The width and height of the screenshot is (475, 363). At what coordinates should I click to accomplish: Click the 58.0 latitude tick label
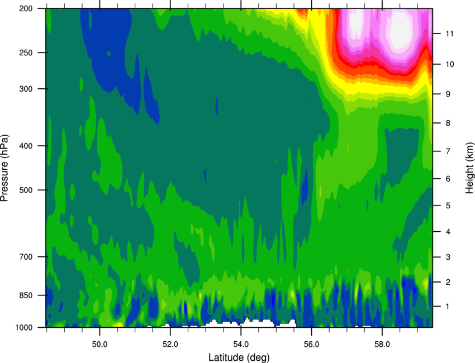click(x=382, y=345)
